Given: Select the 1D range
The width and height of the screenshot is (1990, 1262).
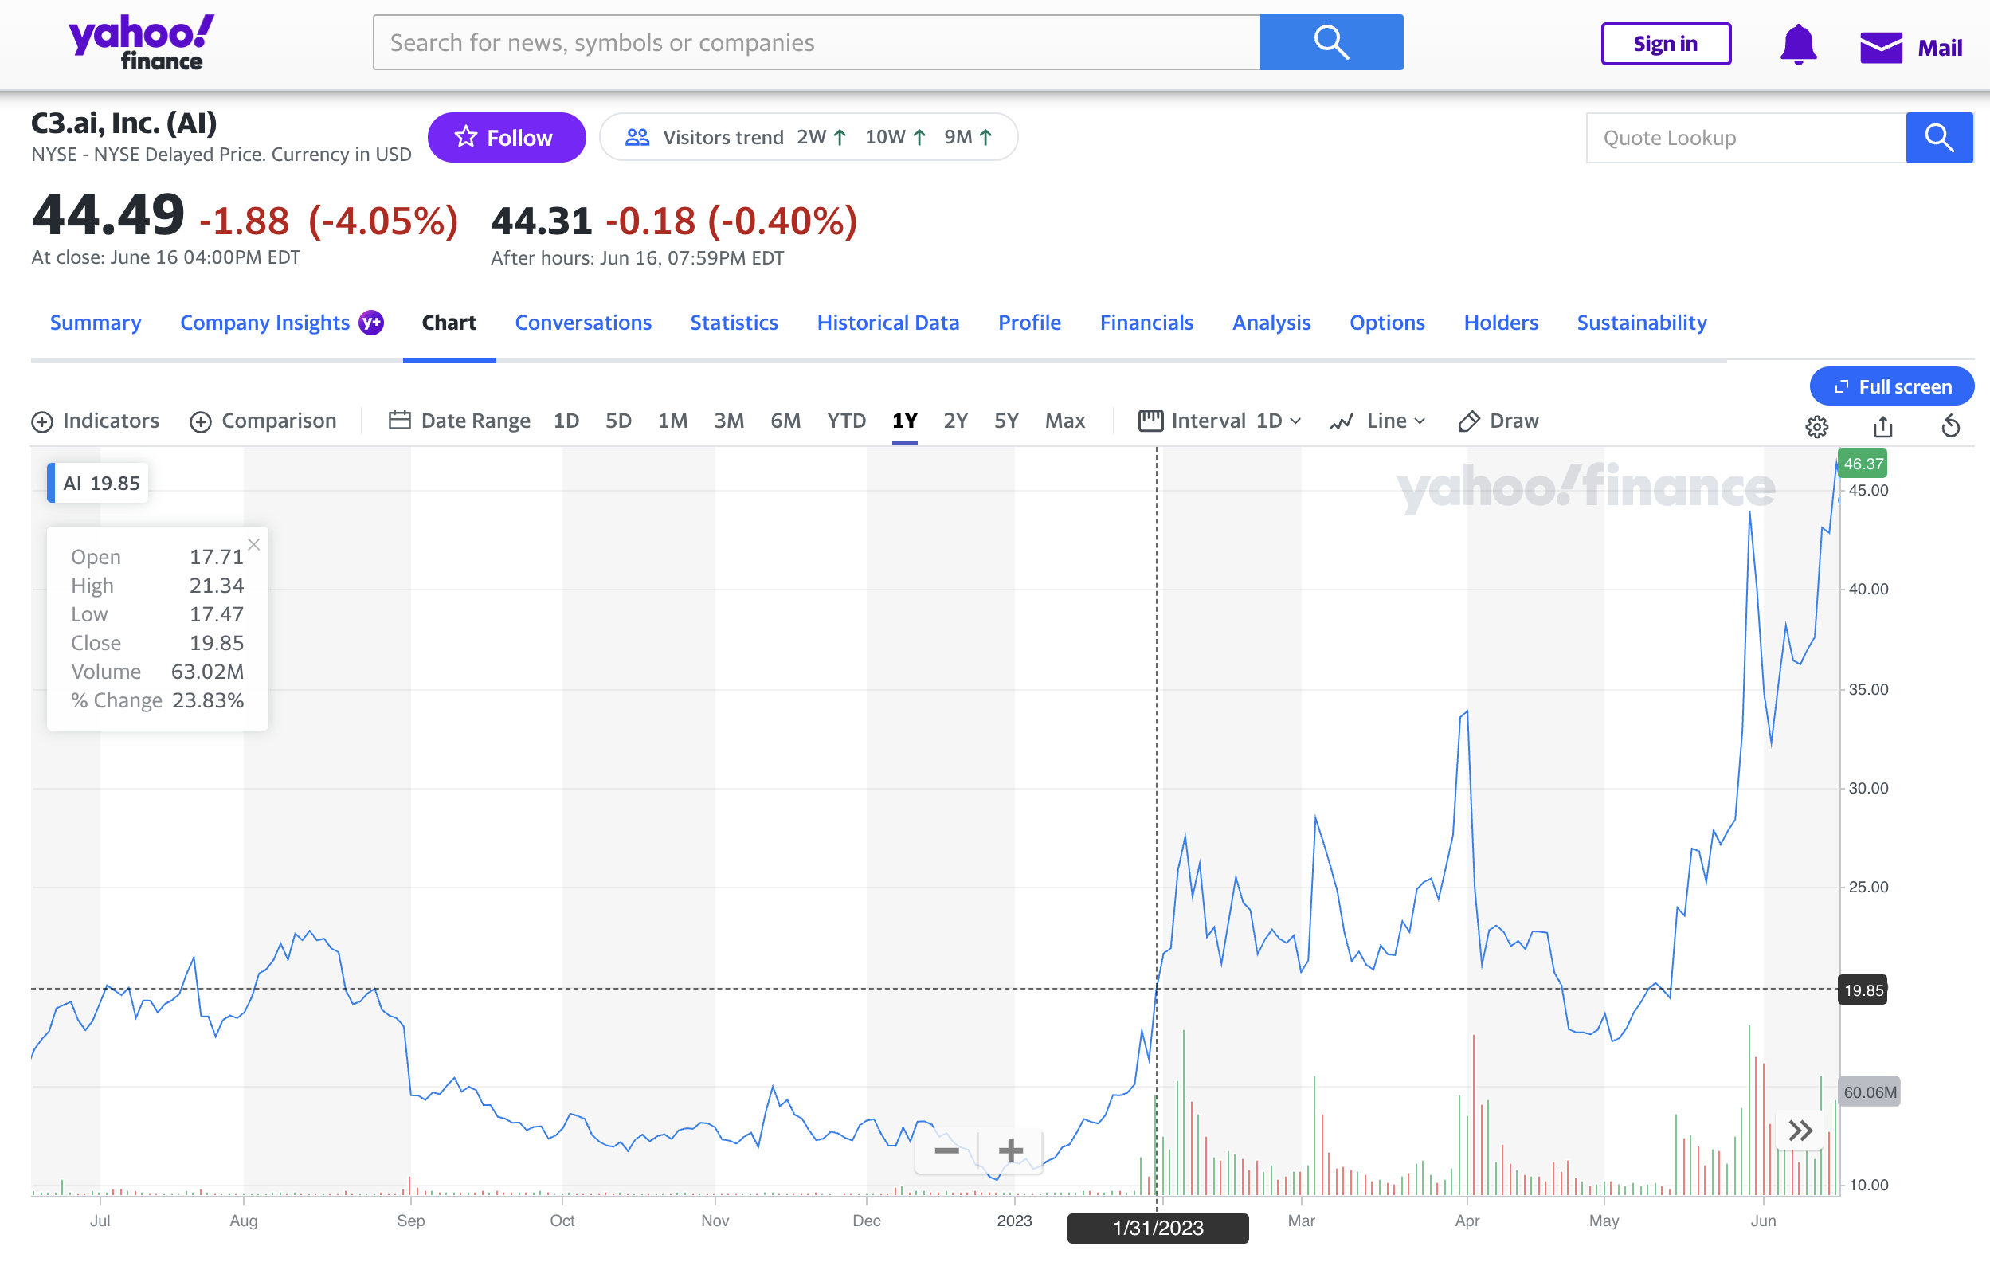Looking at the screenshot, I should point(566,421).
